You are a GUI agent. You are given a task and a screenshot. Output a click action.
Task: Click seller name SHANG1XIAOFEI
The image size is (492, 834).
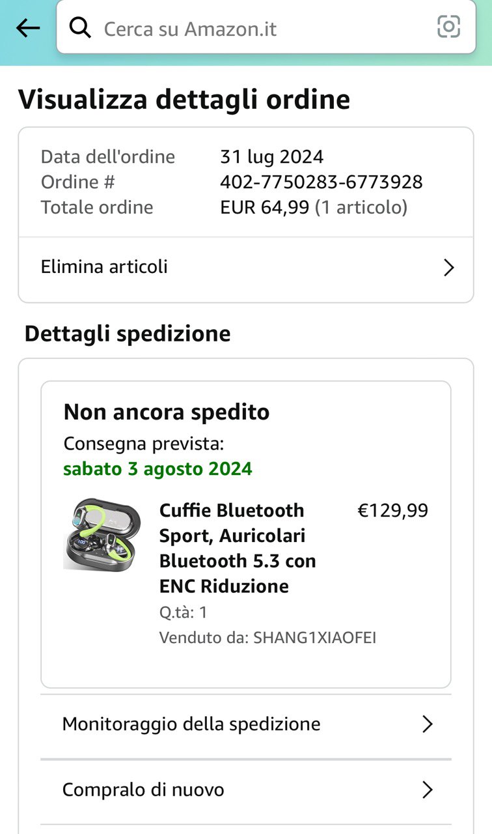(314, 638)
